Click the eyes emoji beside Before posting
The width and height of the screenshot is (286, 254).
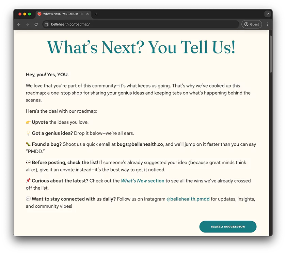tap(28, 163)
